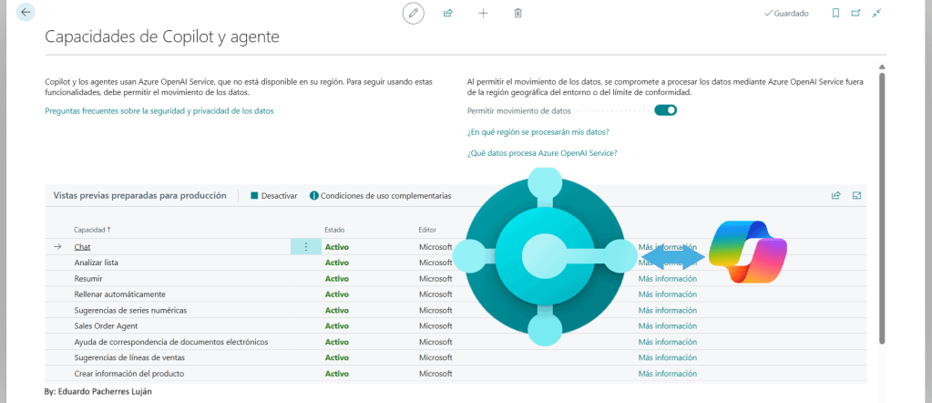
Task: Select the Sales Order Agent capability row
Action: pos(108,325)
